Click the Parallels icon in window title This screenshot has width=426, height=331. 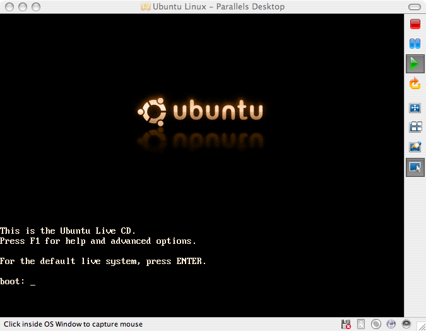pos(146,6)
